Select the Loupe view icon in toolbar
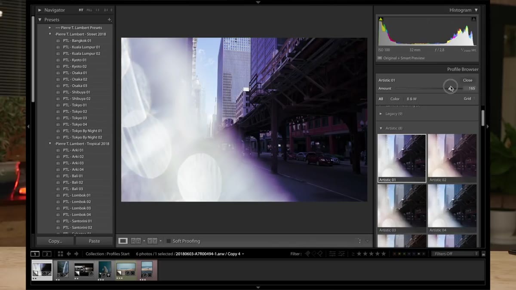The width and height of the screenshot is (516, 290). click(x=123, y=241)
